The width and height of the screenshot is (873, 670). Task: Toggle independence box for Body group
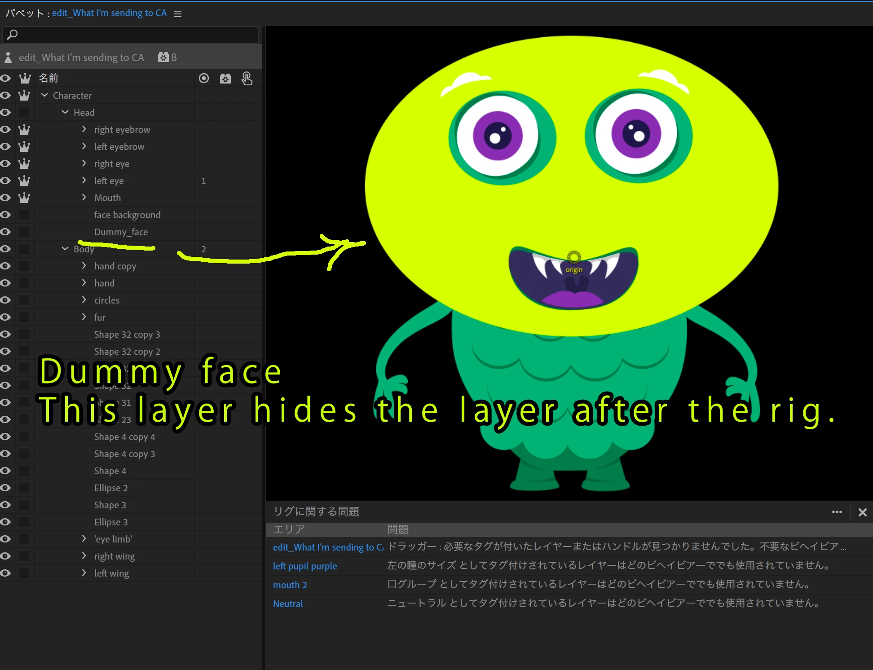point(24,249)
